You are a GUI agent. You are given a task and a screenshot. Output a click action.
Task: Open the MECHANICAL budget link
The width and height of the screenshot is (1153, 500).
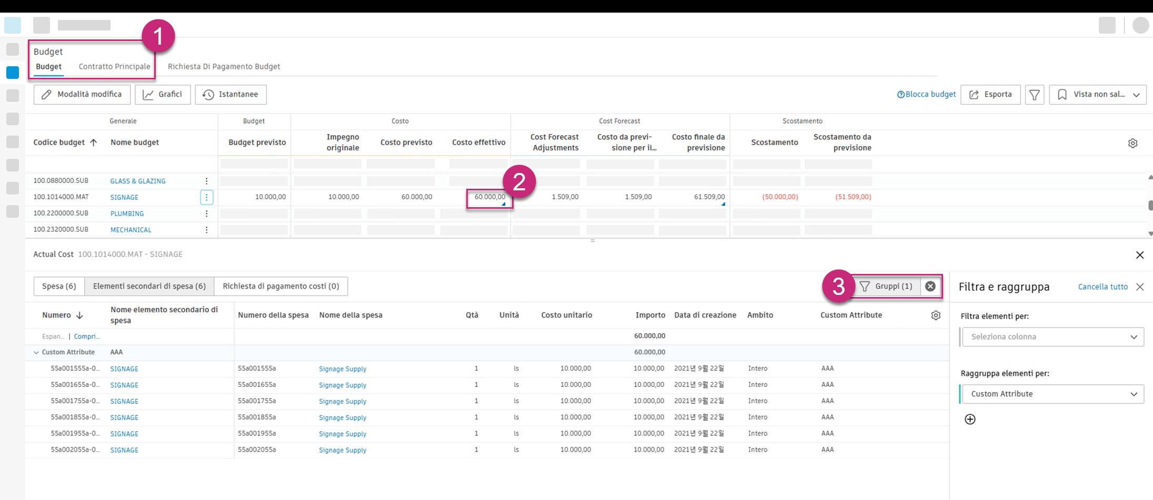(x=131, y=230)
